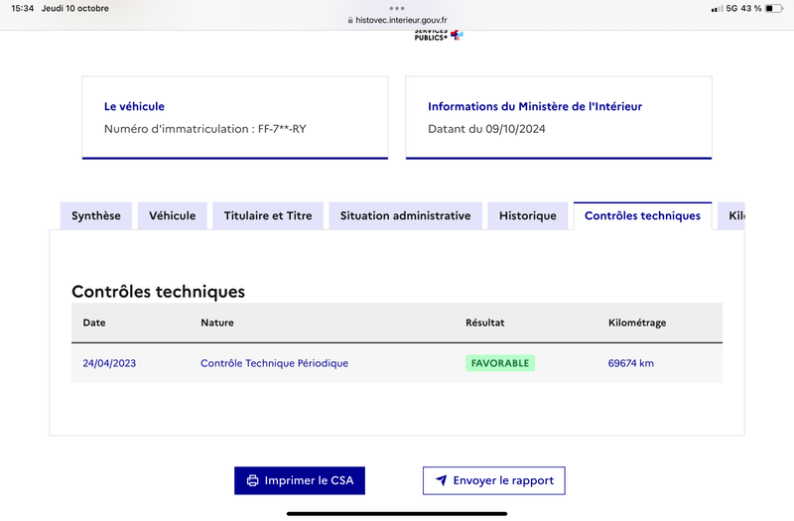Tap the three dots multitasking control
The height and width of the screenshot is (521, 794).
397,8
